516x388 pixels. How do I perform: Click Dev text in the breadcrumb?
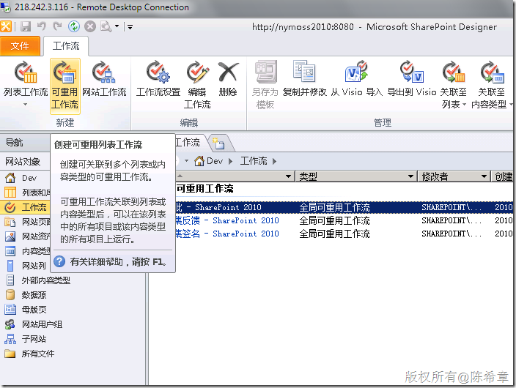pyautogui.click(x=215, y=161)
